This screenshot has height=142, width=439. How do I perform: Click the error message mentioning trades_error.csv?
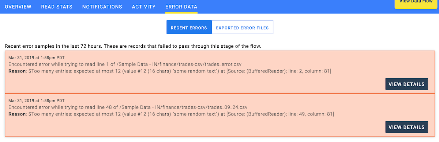[125, 64]
